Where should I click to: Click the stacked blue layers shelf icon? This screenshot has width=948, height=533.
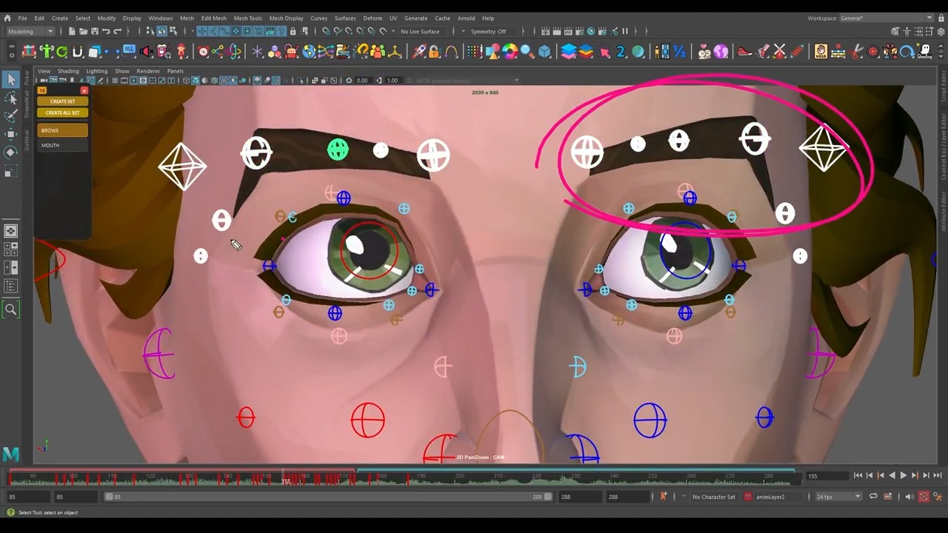coord(569,51)
